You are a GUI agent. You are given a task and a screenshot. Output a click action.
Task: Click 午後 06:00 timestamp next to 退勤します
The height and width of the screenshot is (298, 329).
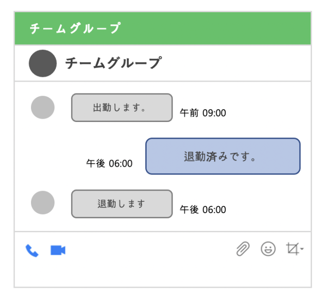tap(203, 210)
